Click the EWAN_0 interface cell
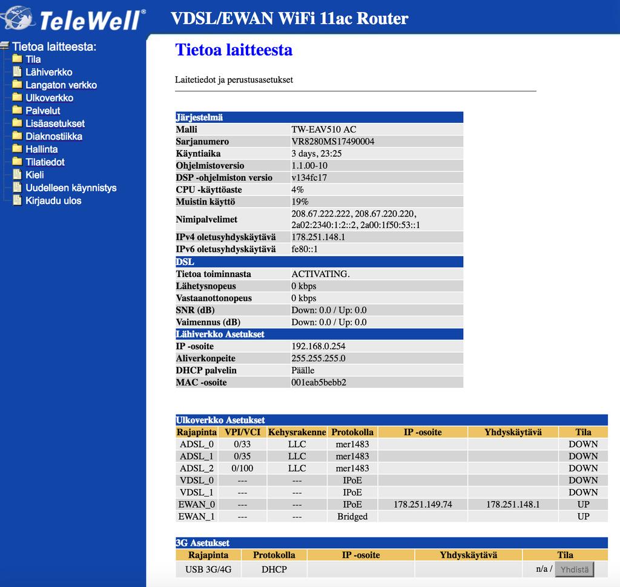This screenshot has height=587, width=620. [197, 504]
